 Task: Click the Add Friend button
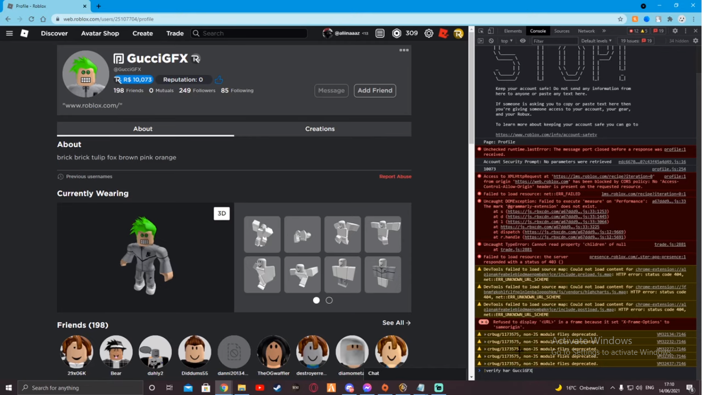375,91
